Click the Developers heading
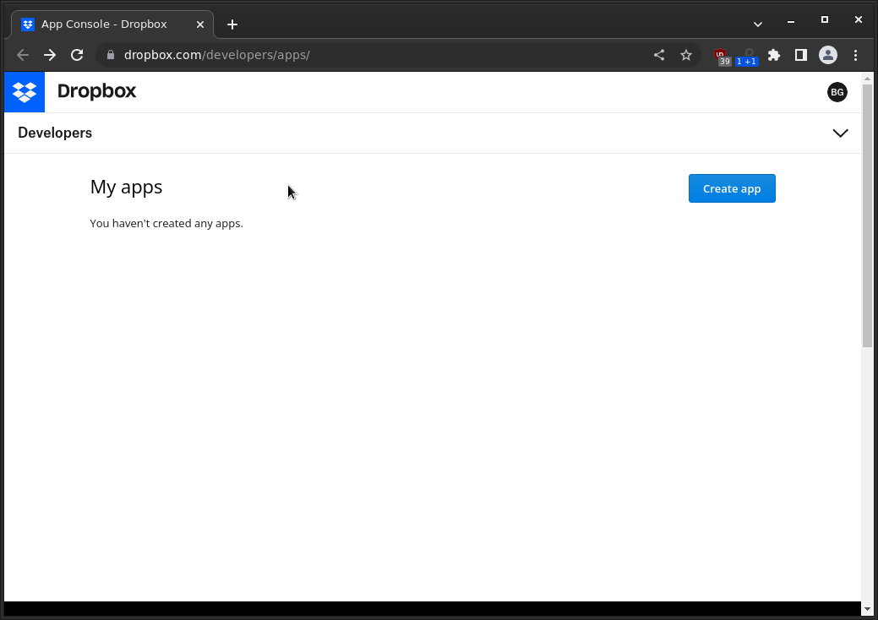Screen dimensions: 878x620 (x=55, y=133)
